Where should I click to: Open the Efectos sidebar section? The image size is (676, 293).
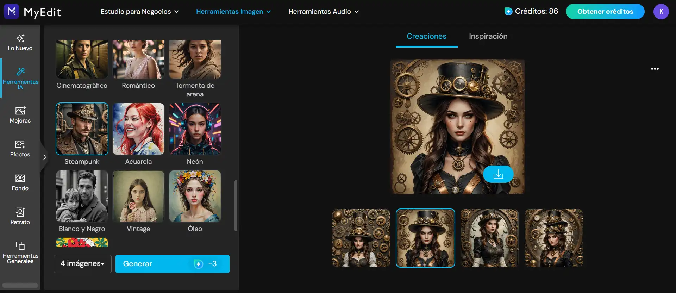(x=20, y=149)
